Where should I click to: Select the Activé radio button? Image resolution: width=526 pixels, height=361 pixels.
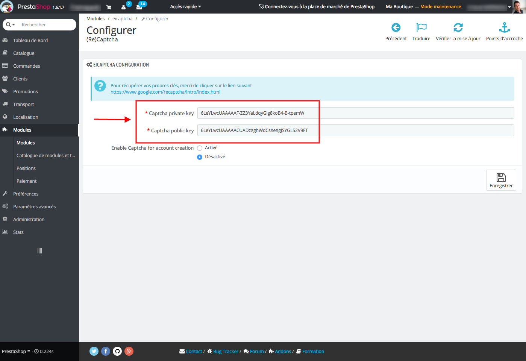[x=200, y=148]
